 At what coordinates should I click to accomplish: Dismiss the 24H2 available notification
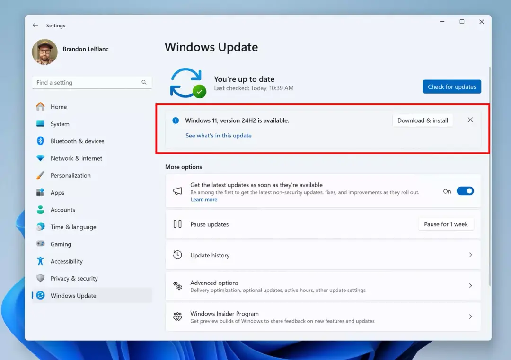coord(470,120)
